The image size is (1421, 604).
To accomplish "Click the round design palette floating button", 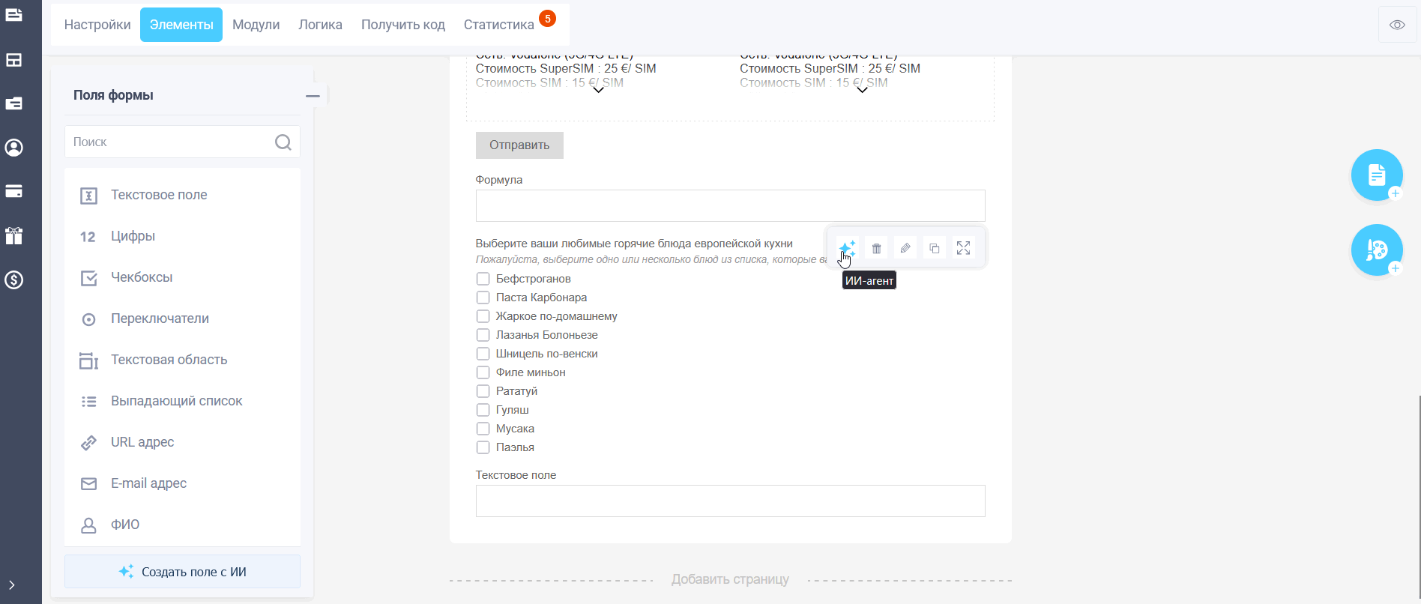I will tap(1377, 250).
